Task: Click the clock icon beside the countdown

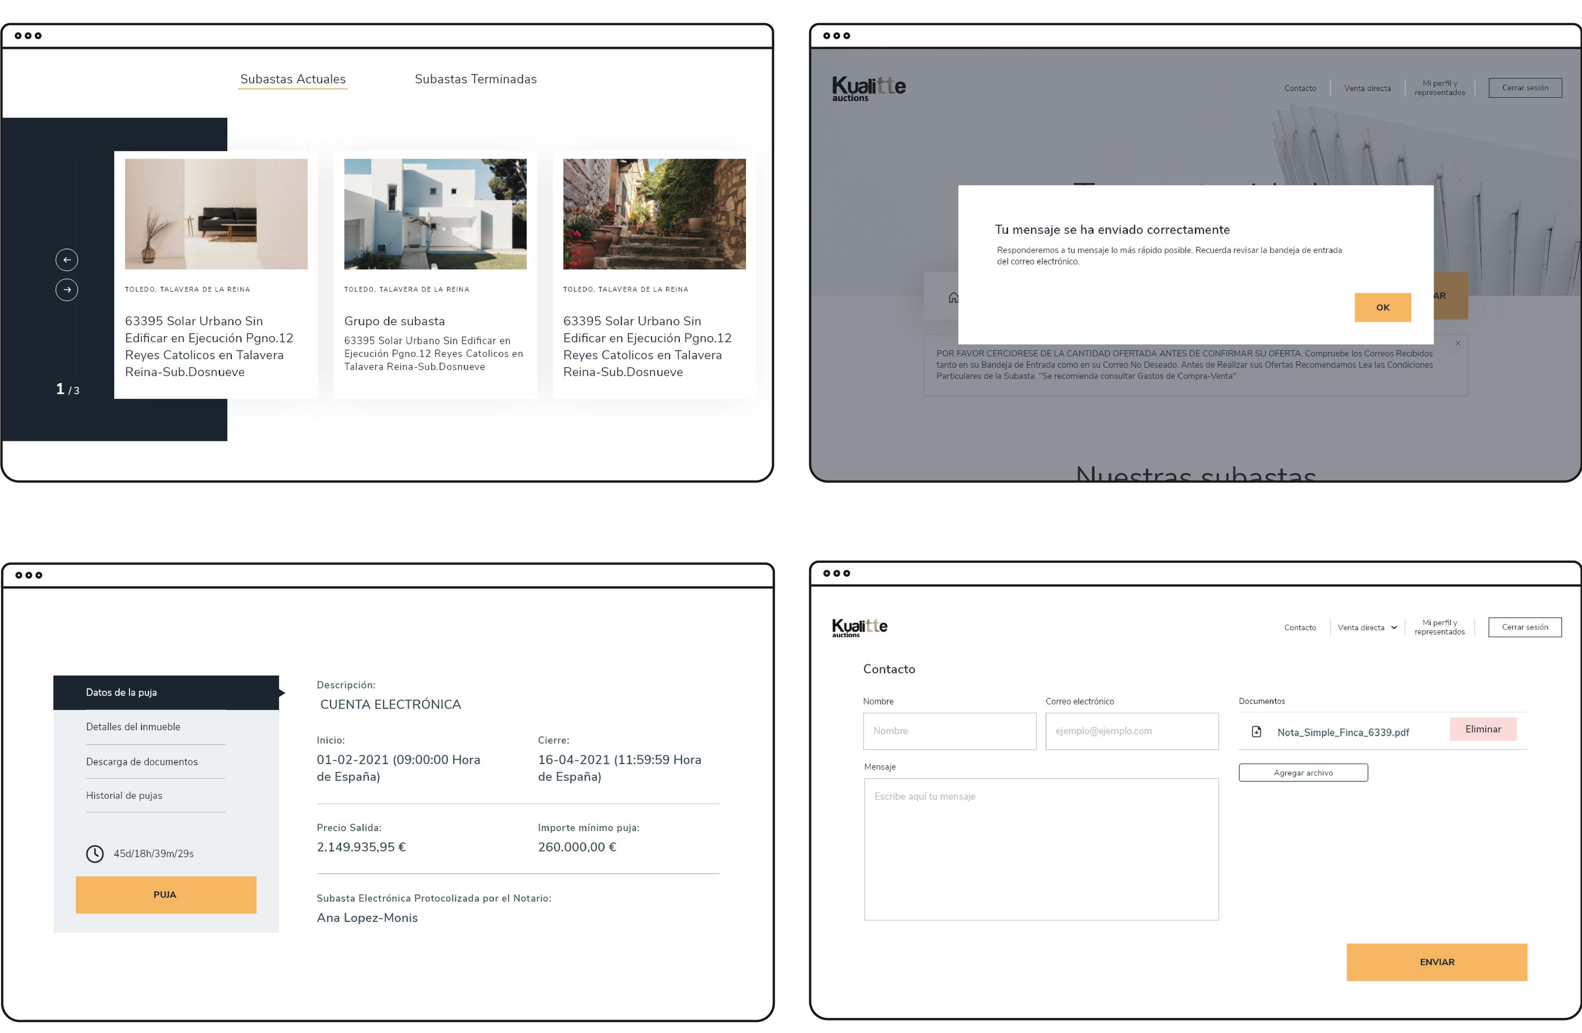Action: (x=95, y=854)
